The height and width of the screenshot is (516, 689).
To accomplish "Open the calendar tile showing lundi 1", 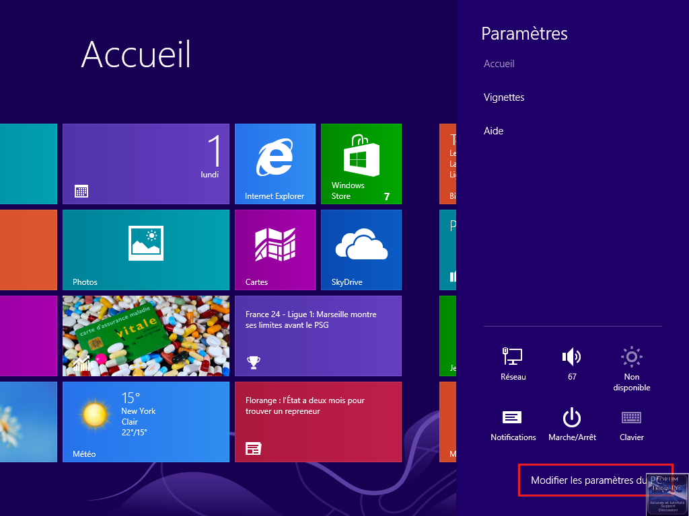I will pyautogui.click(x=145, y=163).
